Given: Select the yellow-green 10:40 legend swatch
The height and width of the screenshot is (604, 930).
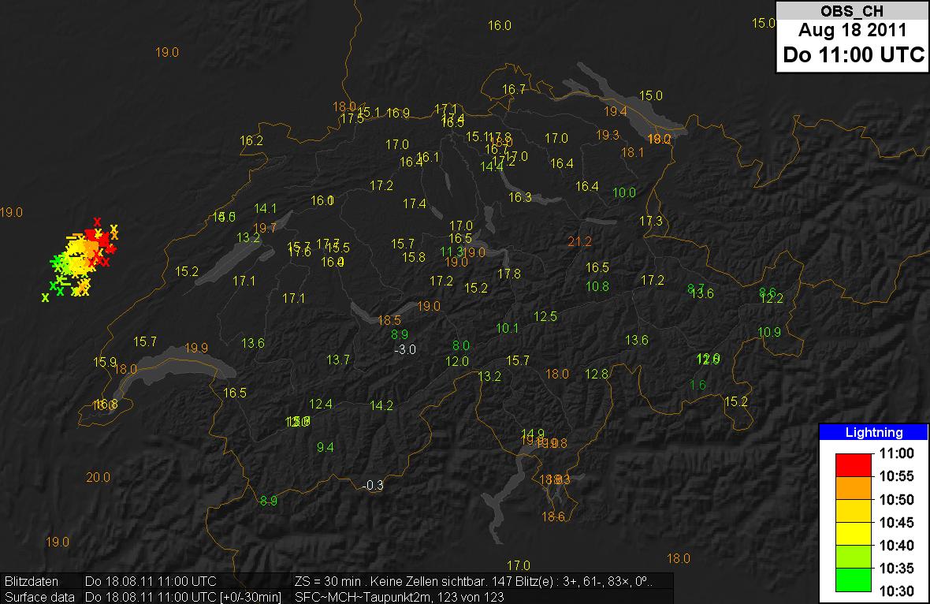Looking at the screenshot, I should pyautogui.click(x=853, y=557).
